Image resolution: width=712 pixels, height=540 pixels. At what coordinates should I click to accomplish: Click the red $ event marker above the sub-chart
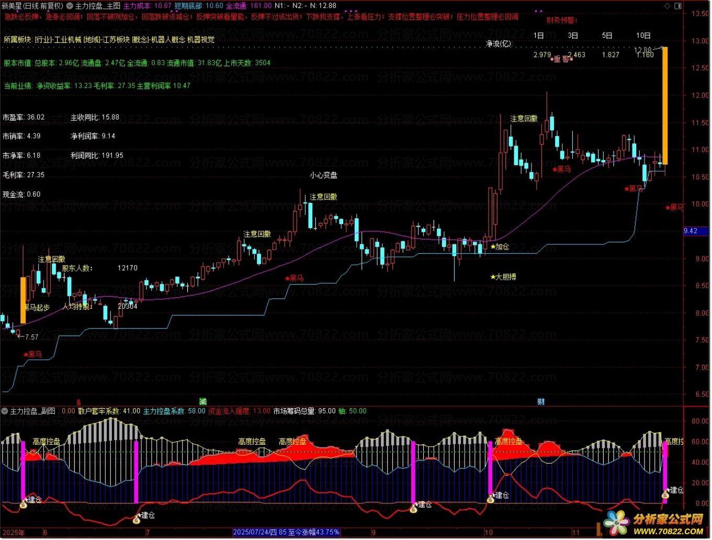(78, 402)
